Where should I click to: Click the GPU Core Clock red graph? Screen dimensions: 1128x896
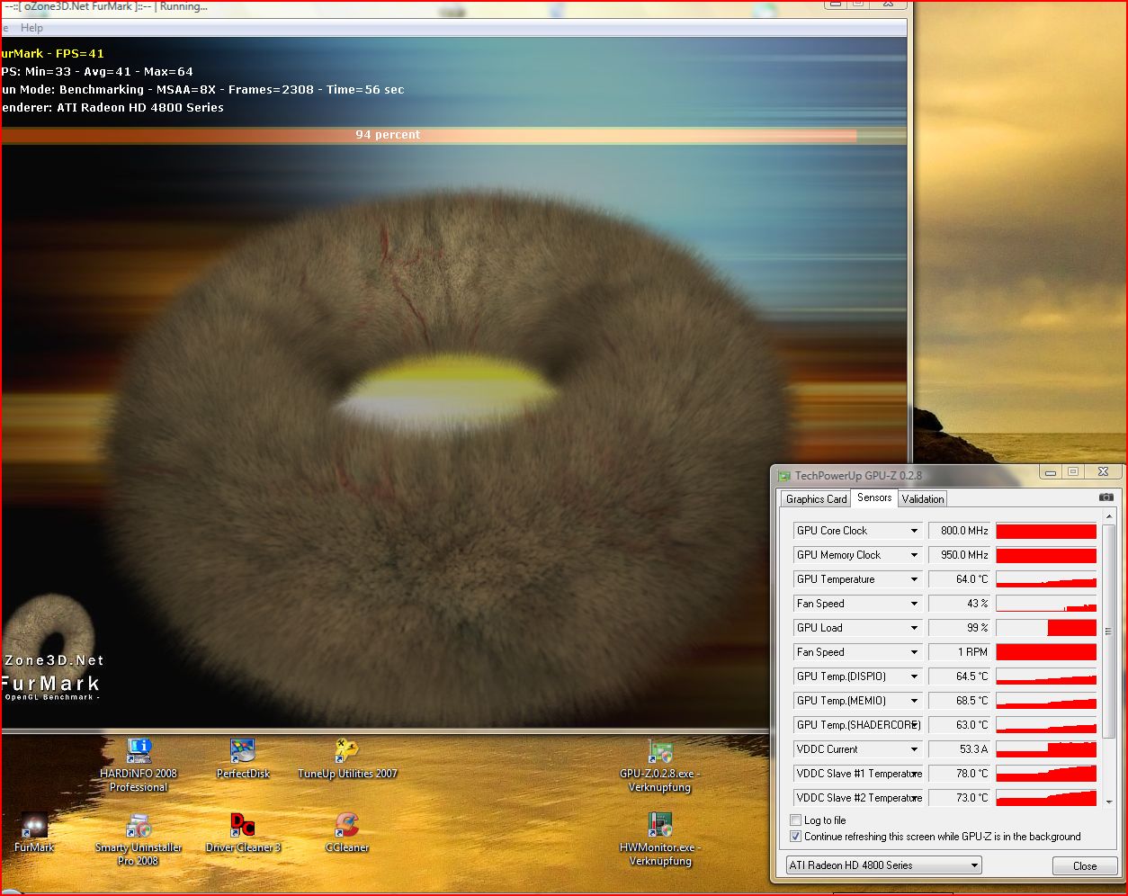click(1046, 531)
